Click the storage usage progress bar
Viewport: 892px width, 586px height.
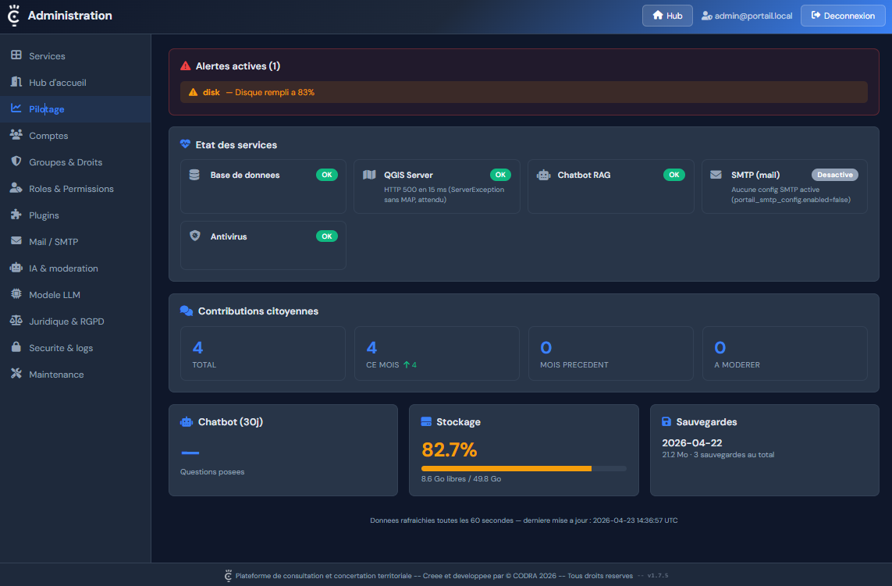pos(523,468)
